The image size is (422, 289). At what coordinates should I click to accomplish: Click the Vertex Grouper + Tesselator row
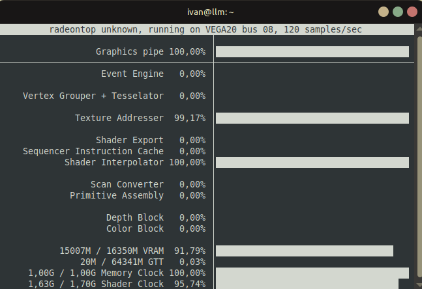tap(114, 96)
